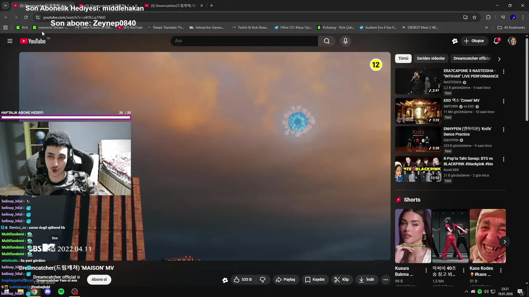This screenshot has width=529, height=297.
Task: Open the Interactive Games bookmark
Action: pyautogui.click(x=207, y=28)
